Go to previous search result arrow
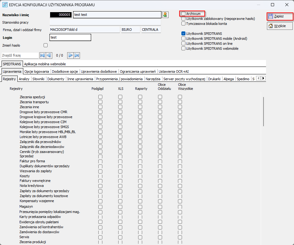Viewport: 294px width, 245px height. tap(49, 55)
